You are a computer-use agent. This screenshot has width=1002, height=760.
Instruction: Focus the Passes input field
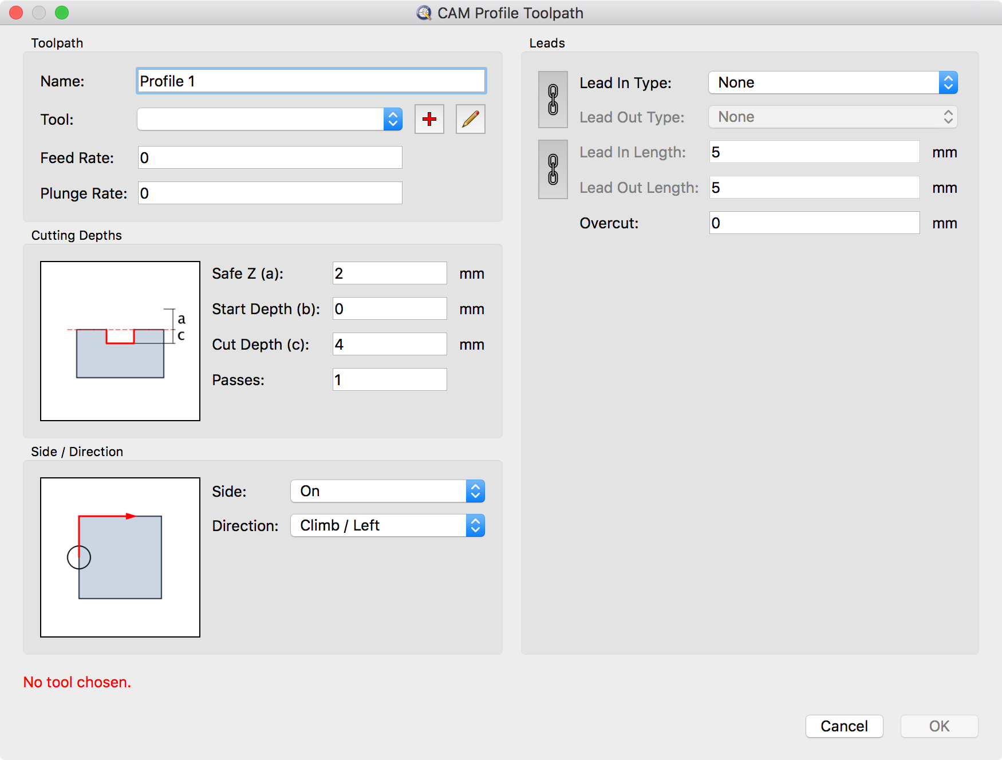point(389,380)
